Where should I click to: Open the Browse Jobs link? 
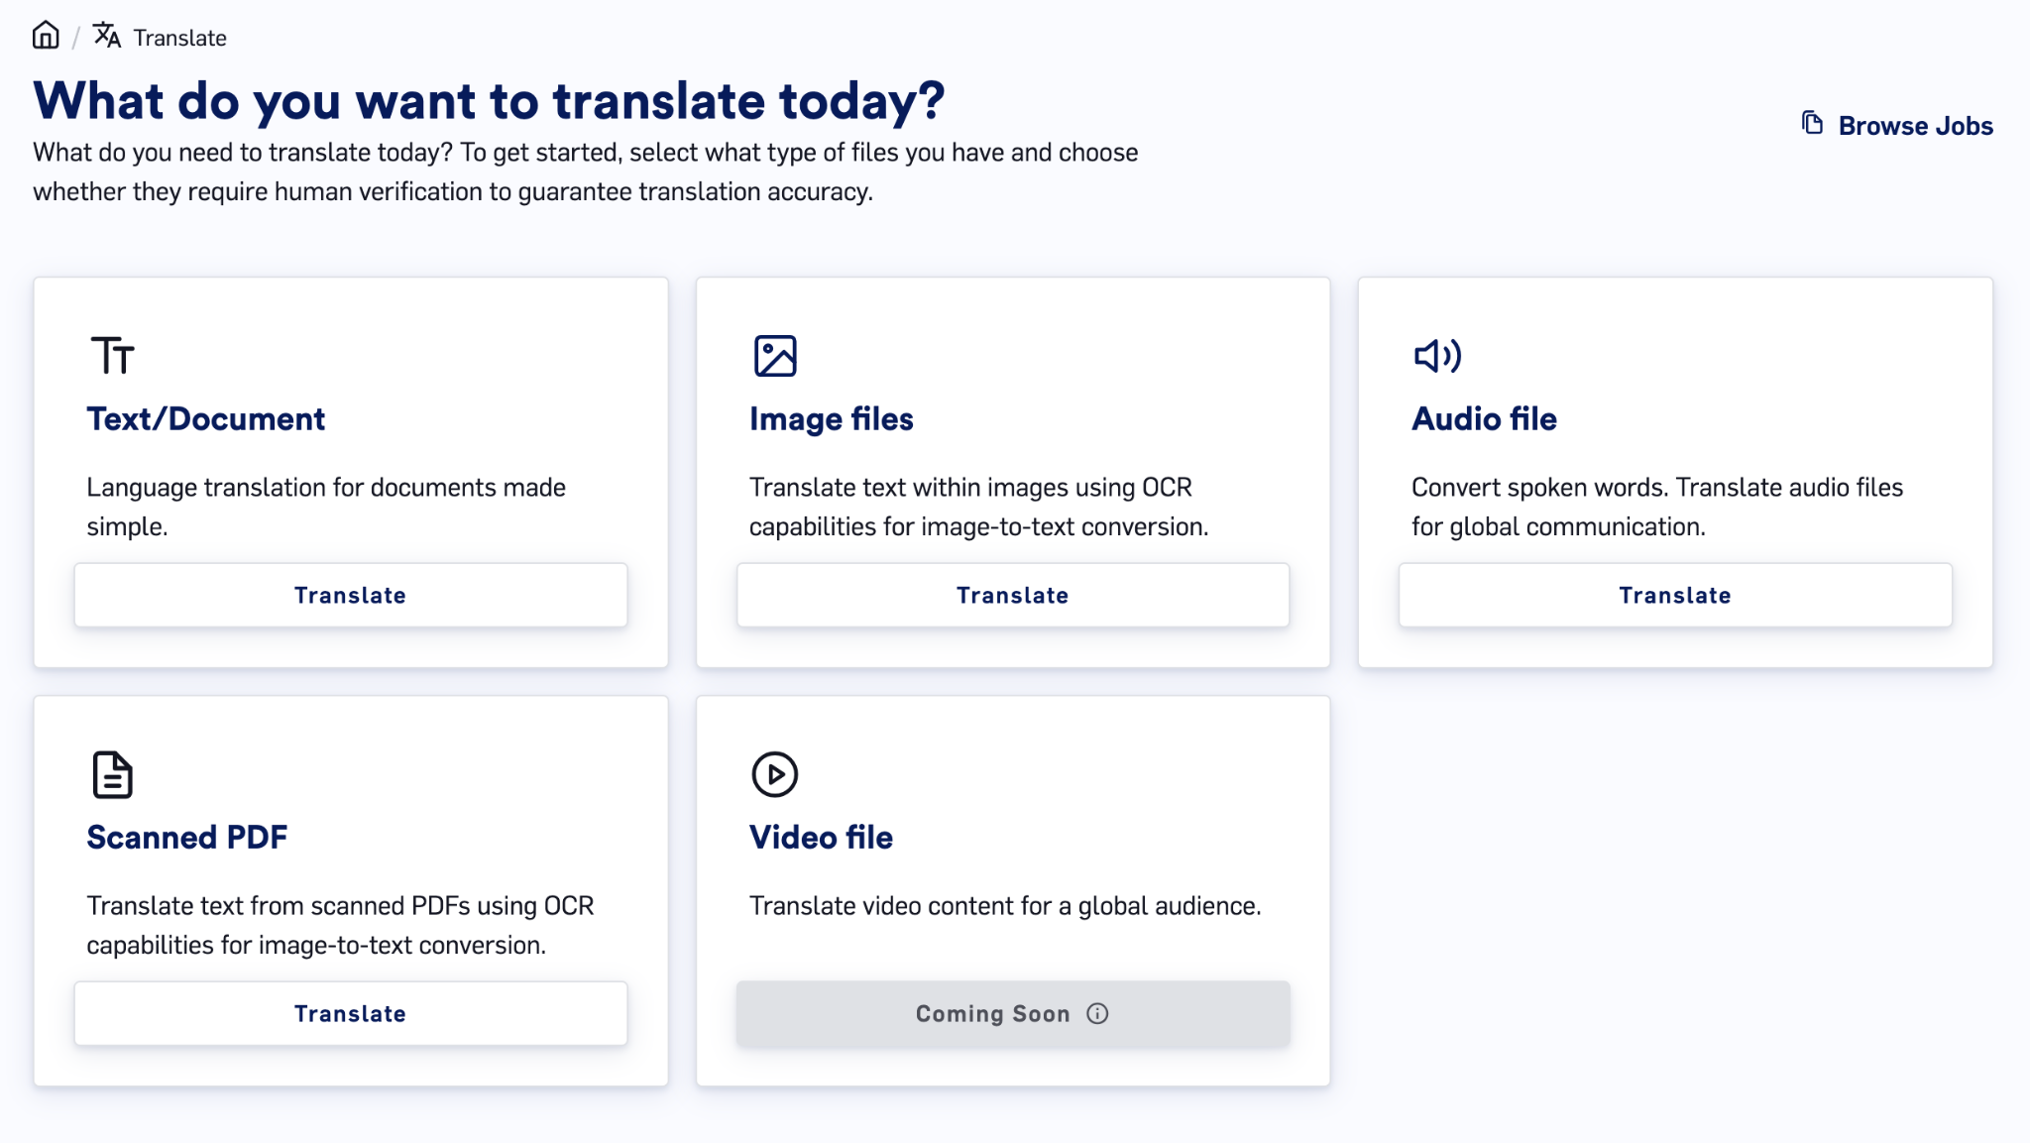[x=1897, y=126]
